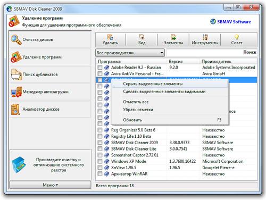Select the Adobe Reader 9.2 - Russian row

(x=177, y=68)
